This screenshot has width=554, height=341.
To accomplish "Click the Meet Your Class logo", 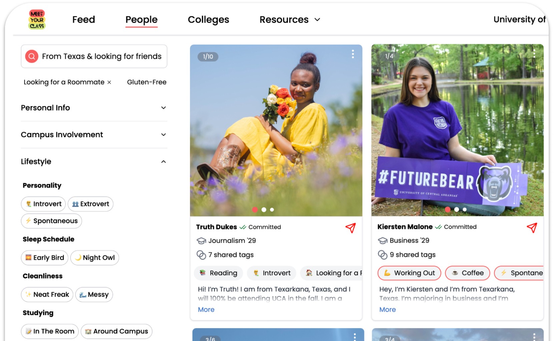I will coord(37,20).
